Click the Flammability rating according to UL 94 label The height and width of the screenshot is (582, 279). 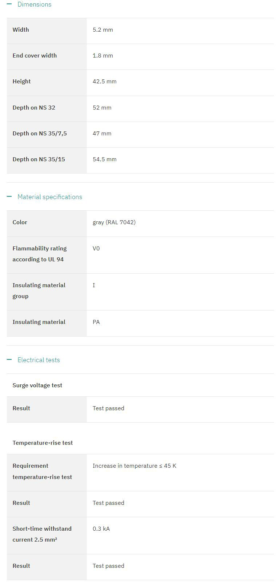pyautogui.click(x=40, y=254)
